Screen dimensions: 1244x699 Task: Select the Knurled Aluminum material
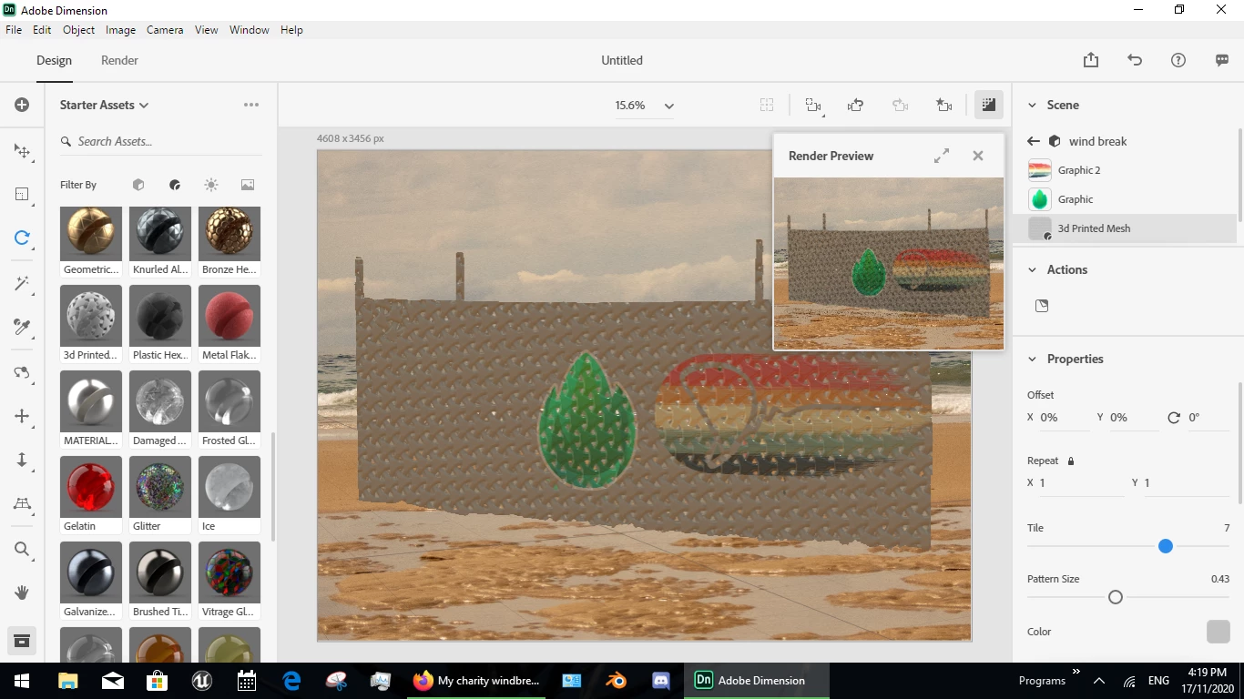pos(160,234)
